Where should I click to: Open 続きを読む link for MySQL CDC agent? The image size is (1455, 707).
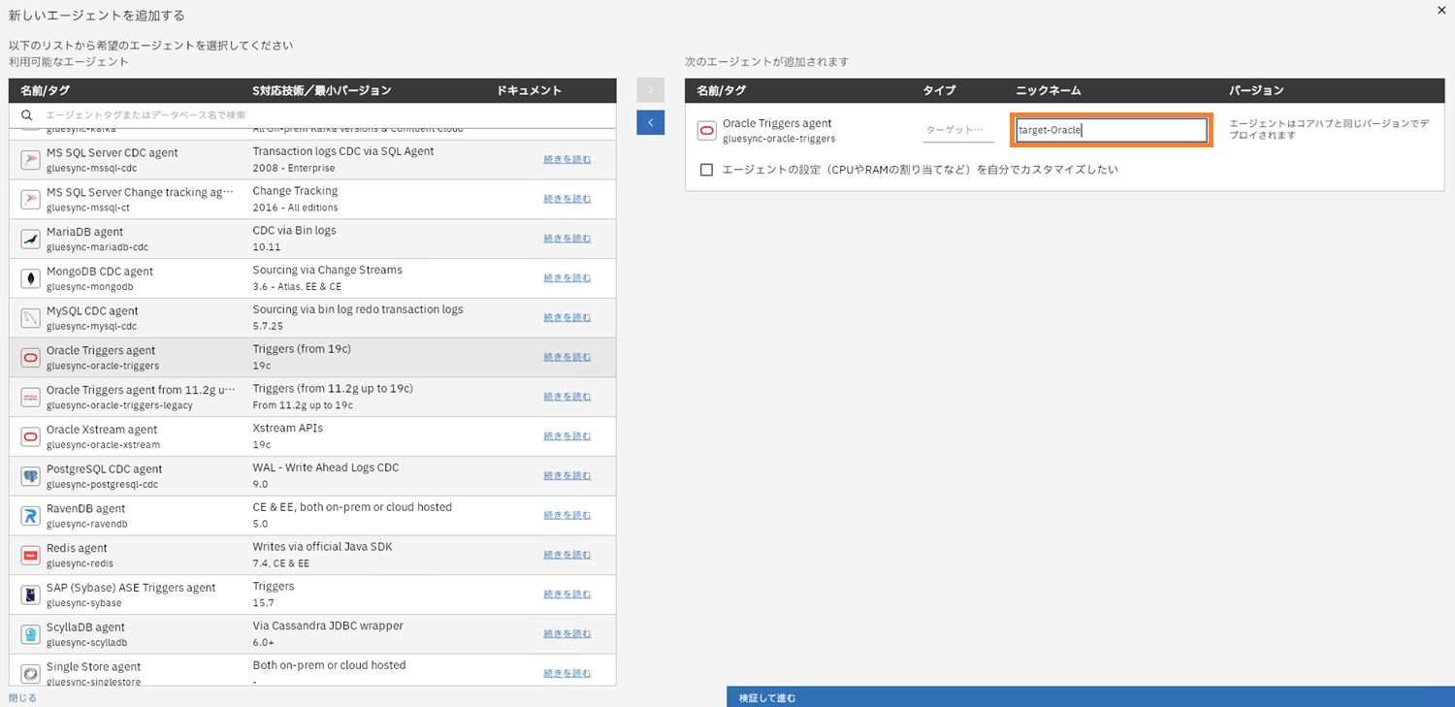tap(566, 317)
